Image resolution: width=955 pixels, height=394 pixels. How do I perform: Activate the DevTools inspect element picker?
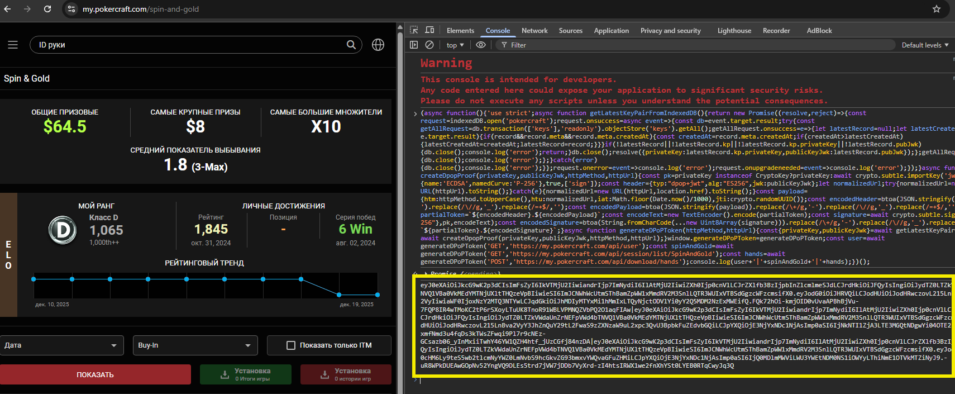[414, 30]
